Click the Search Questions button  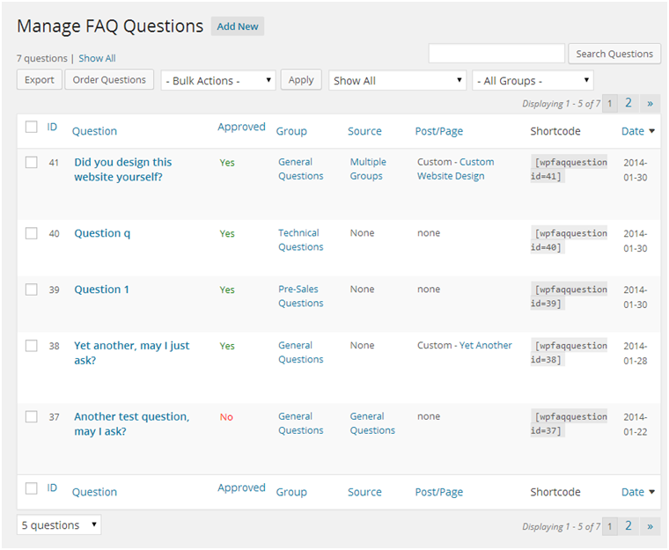614,54
